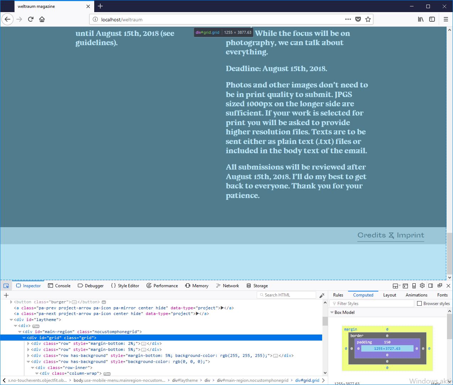This screenshot has height=385, width=453.
Task: Collapse the Box Model section
Action: (332, 312)
